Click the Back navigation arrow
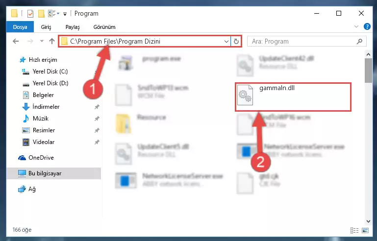Image resolution: width=377 pixels, height=241 pixels. [16, 41]
